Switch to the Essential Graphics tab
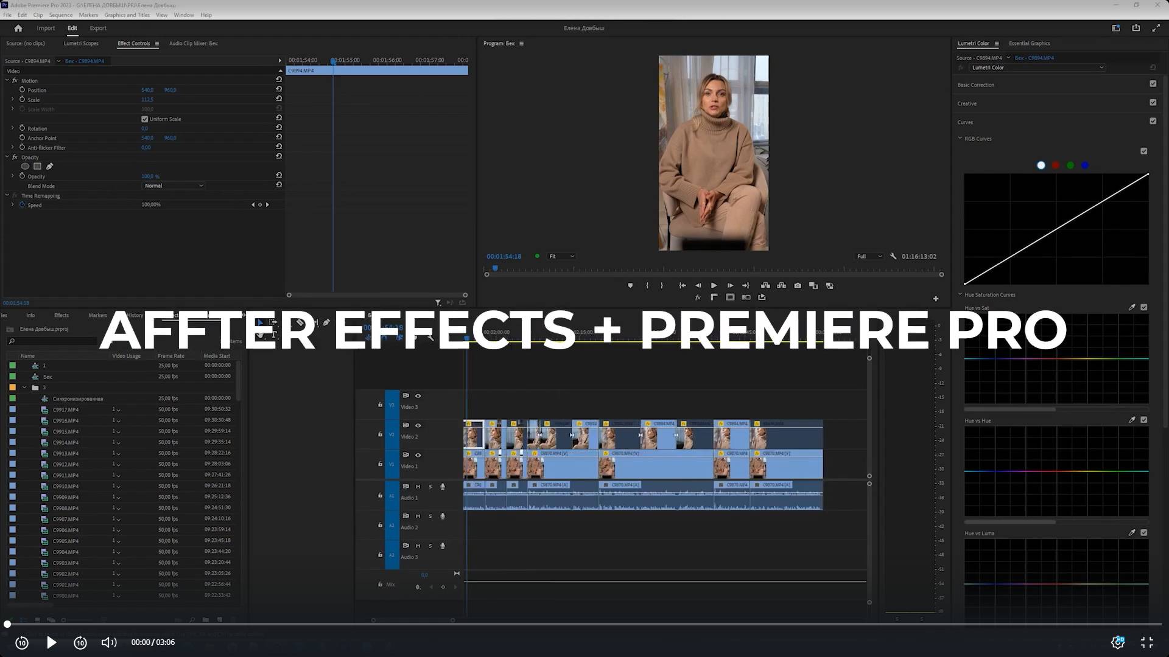This screenshot has width=1169, height=657. click(1029, 43)
